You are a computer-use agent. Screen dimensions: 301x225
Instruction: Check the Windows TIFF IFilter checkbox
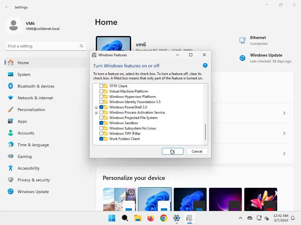pos(101,133)
